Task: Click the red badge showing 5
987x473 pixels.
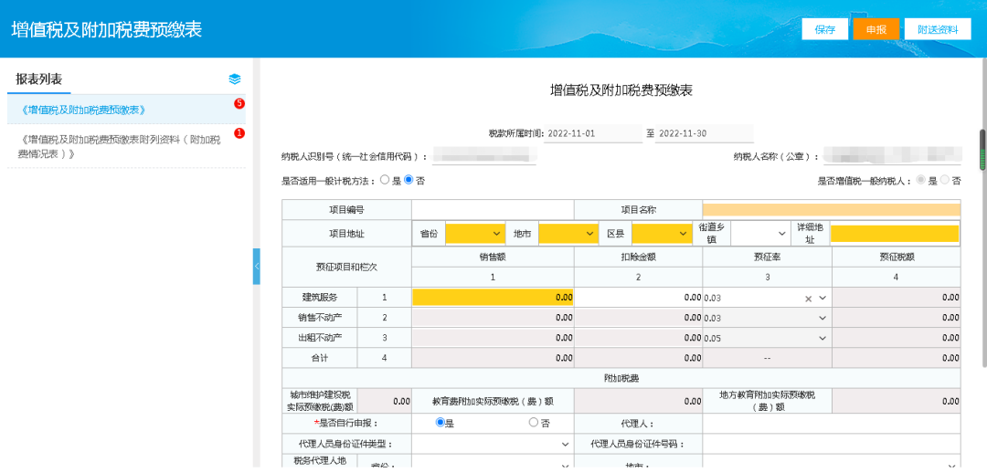Action: tap(239, 104)
